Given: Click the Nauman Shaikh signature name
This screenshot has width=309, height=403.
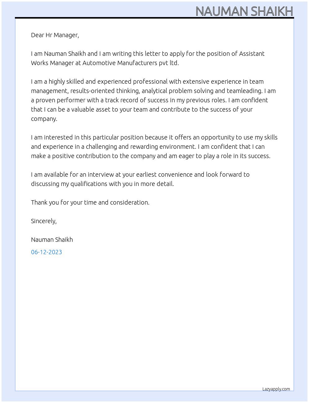Looking at the screenshot, I should coord(52,240).
